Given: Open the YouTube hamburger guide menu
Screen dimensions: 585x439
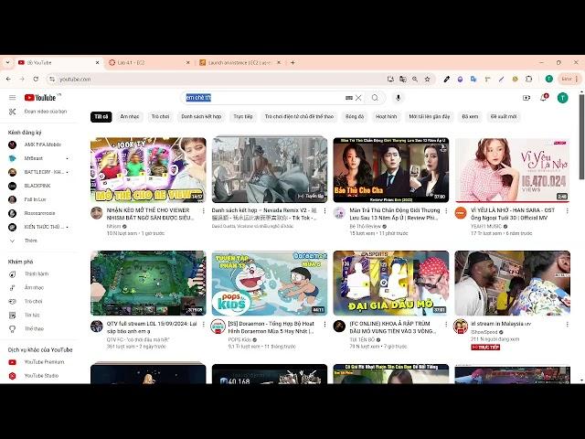Looking at the screenshot, I should coord(12,98).
